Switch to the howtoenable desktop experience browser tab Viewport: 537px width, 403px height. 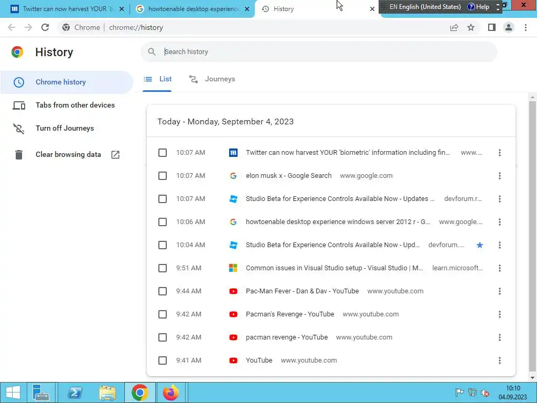coord(193,9)
